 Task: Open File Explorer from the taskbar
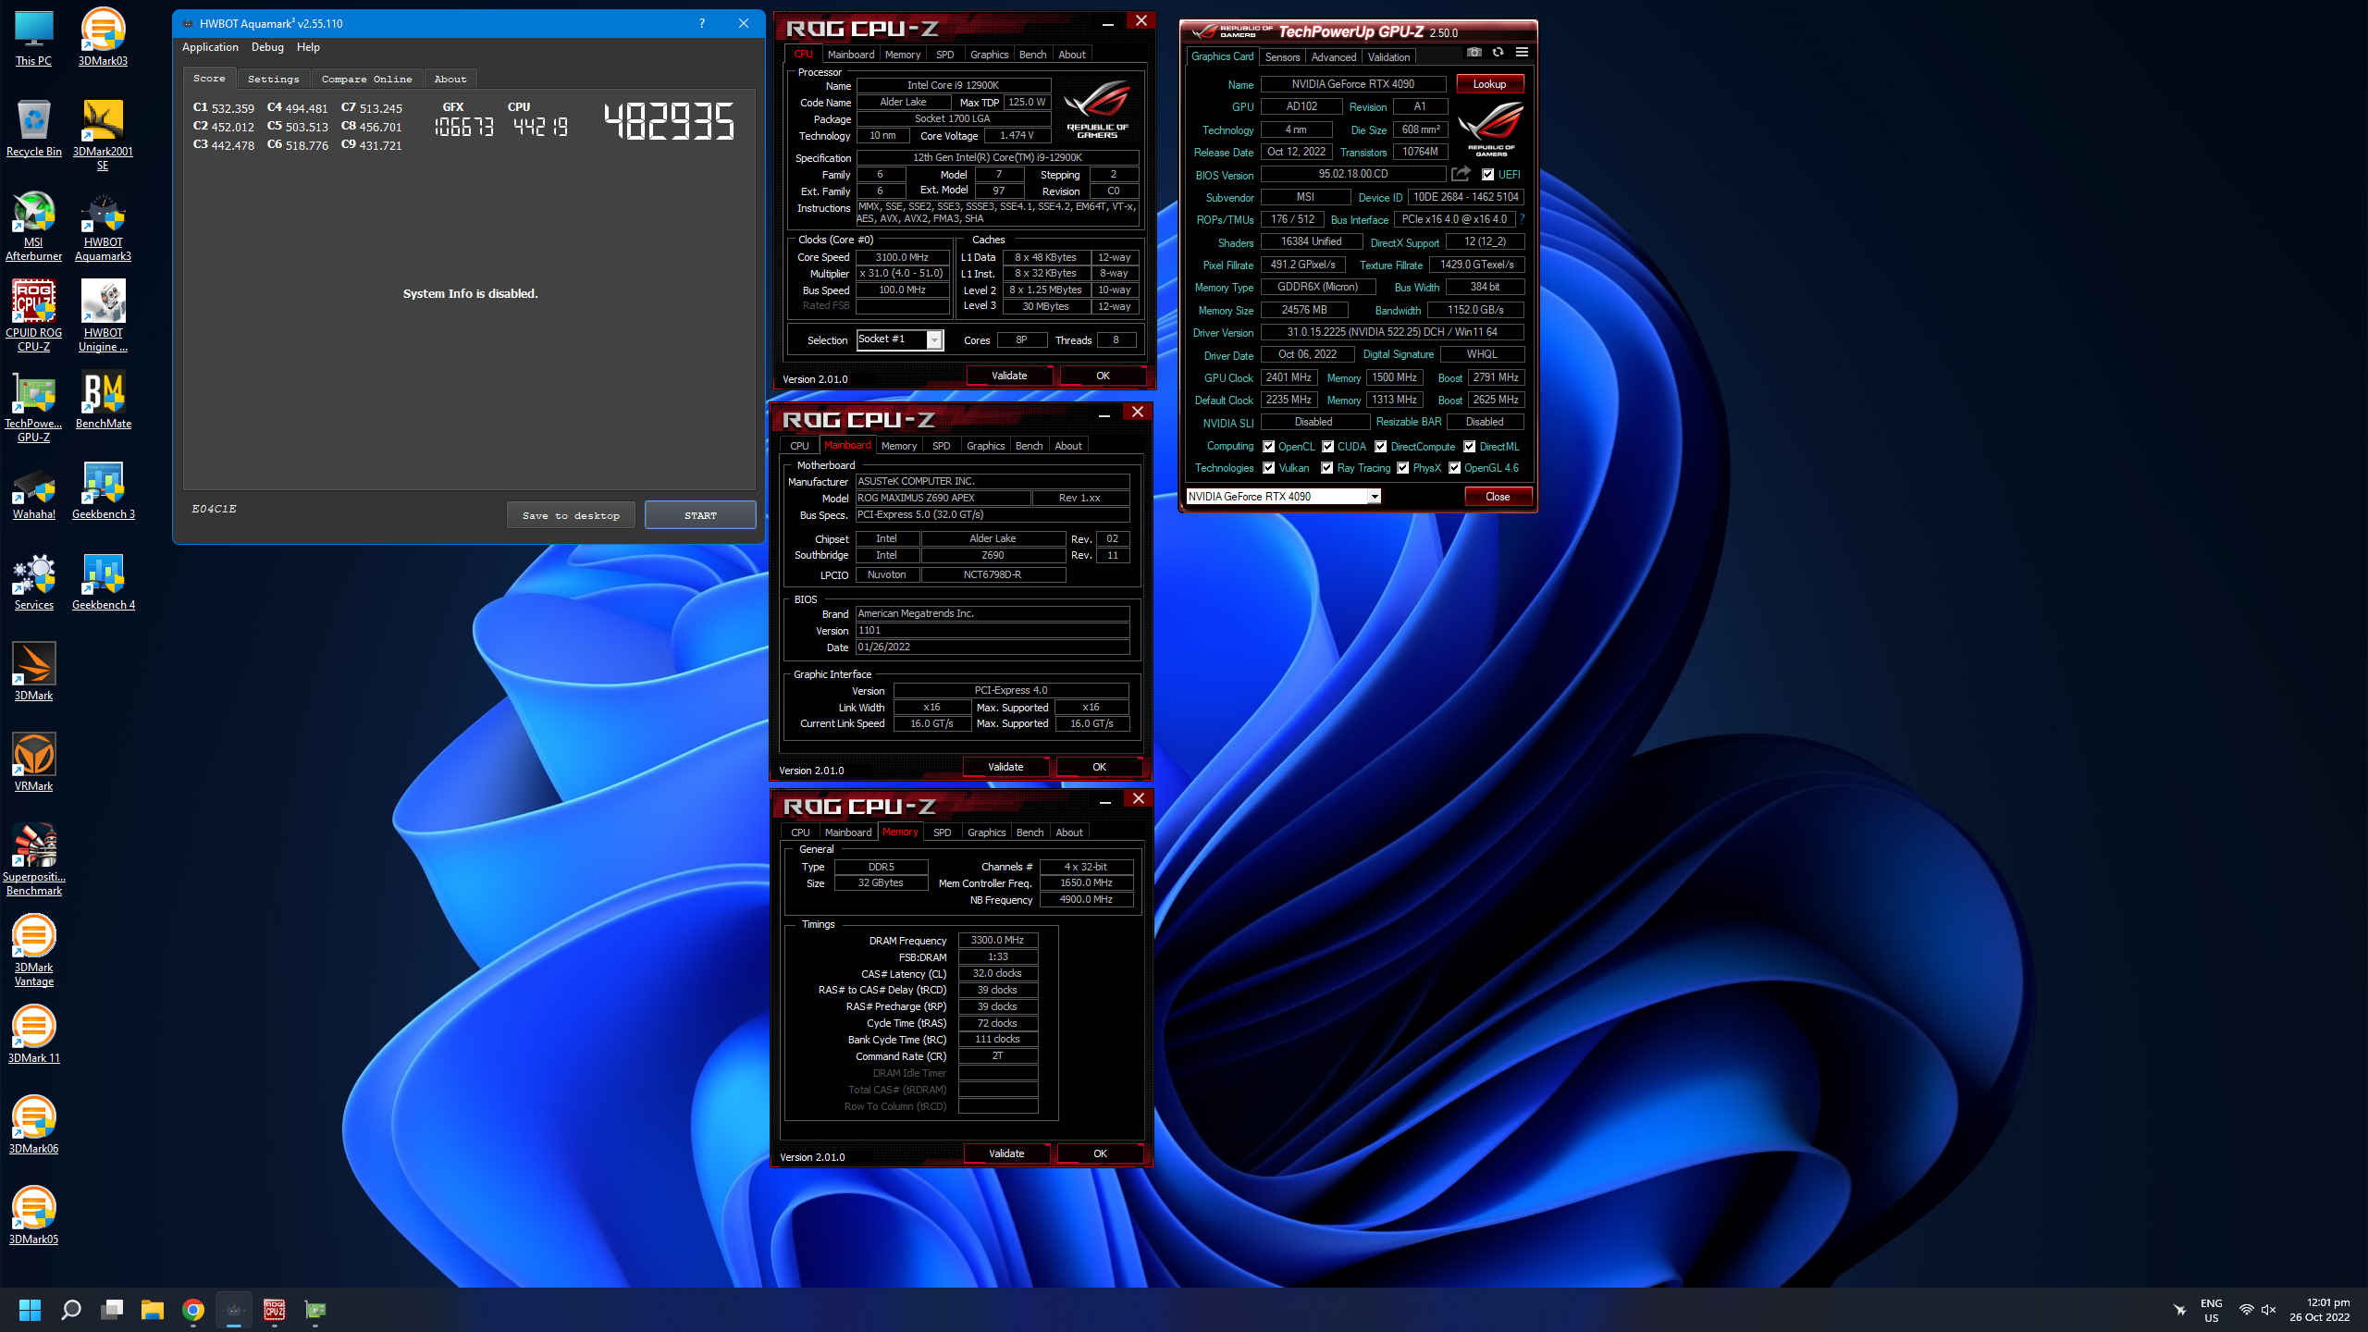(x=153, y=1310)
